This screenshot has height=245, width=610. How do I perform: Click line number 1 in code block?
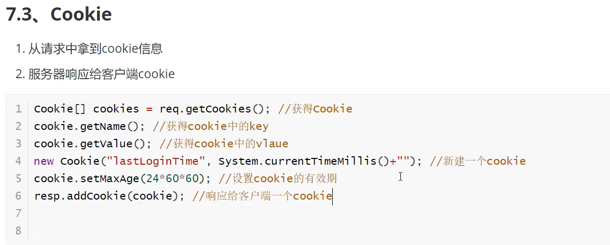pyautogui.click(x=18, y=109)
